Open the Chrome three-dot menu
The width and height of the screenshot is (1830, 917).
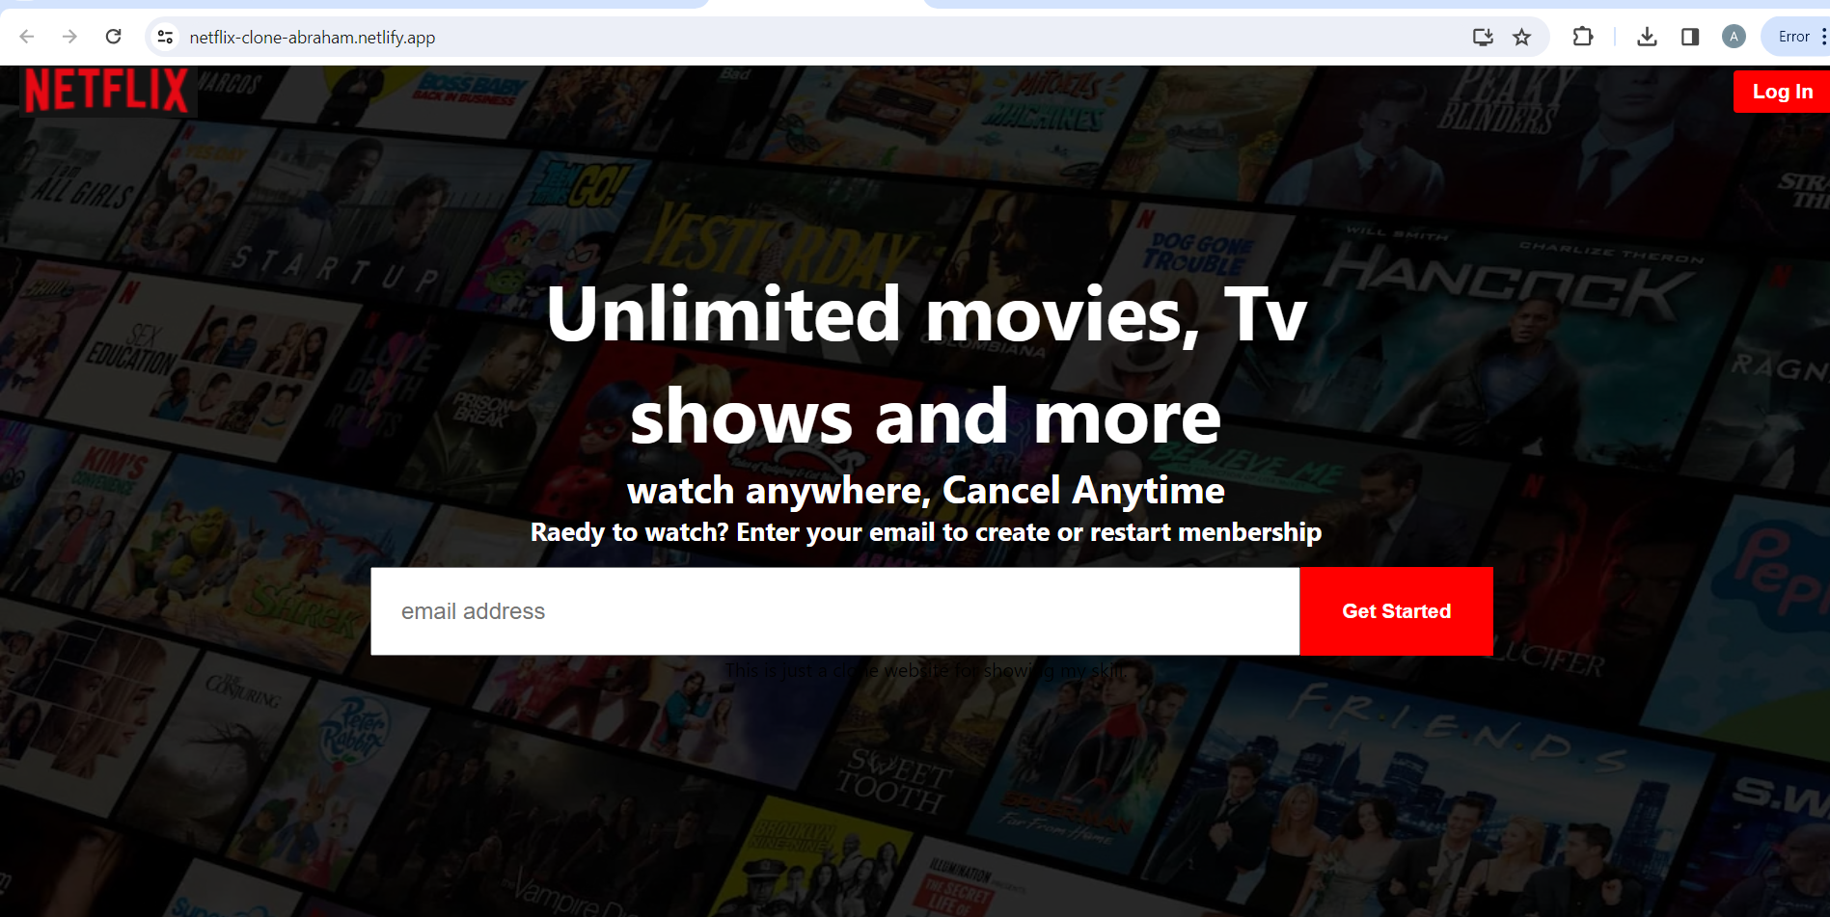point(1822,37)
